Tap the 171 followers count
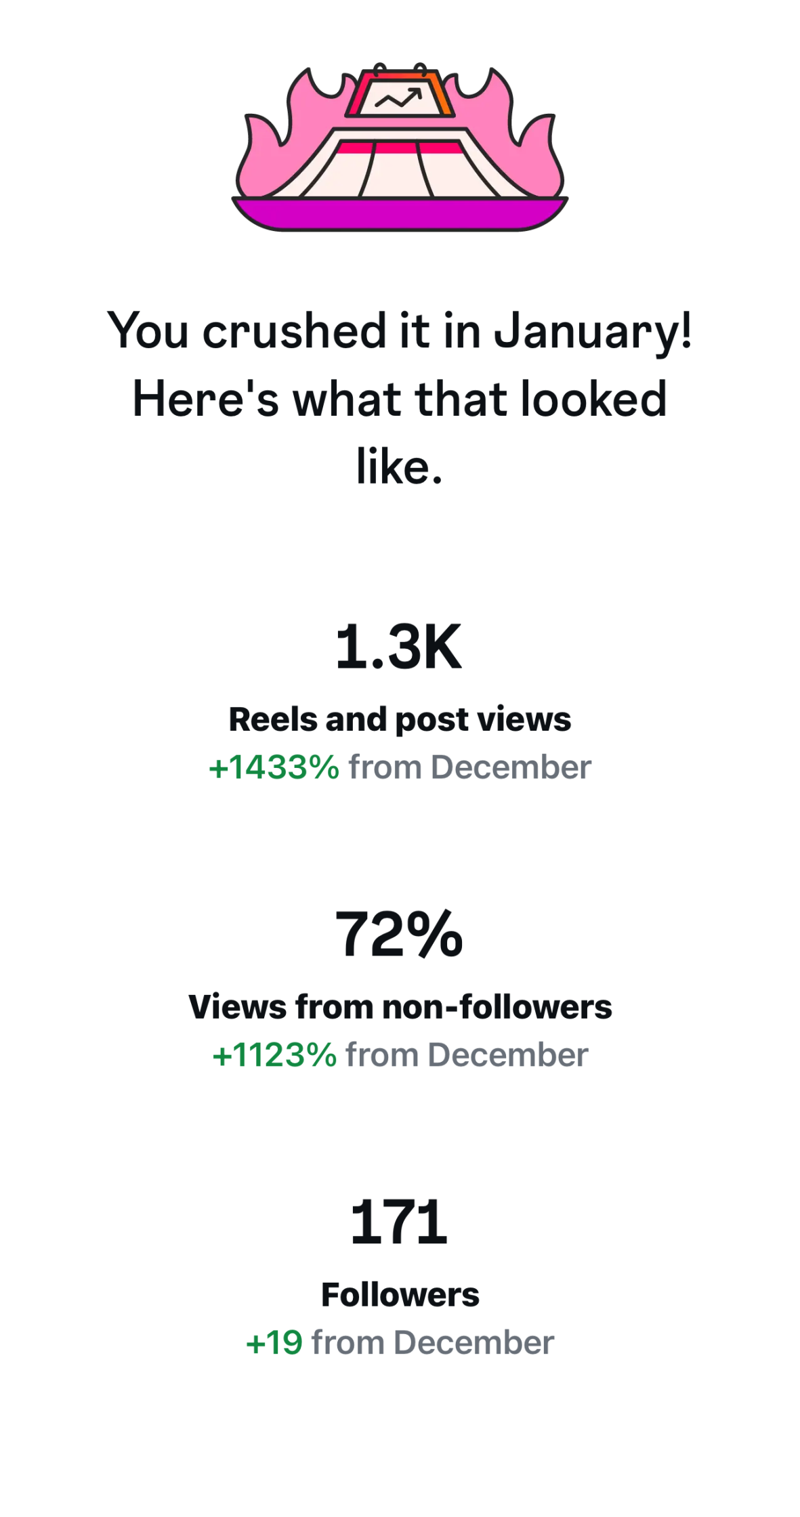The image size is (800, 1517). pos(399,1222)
